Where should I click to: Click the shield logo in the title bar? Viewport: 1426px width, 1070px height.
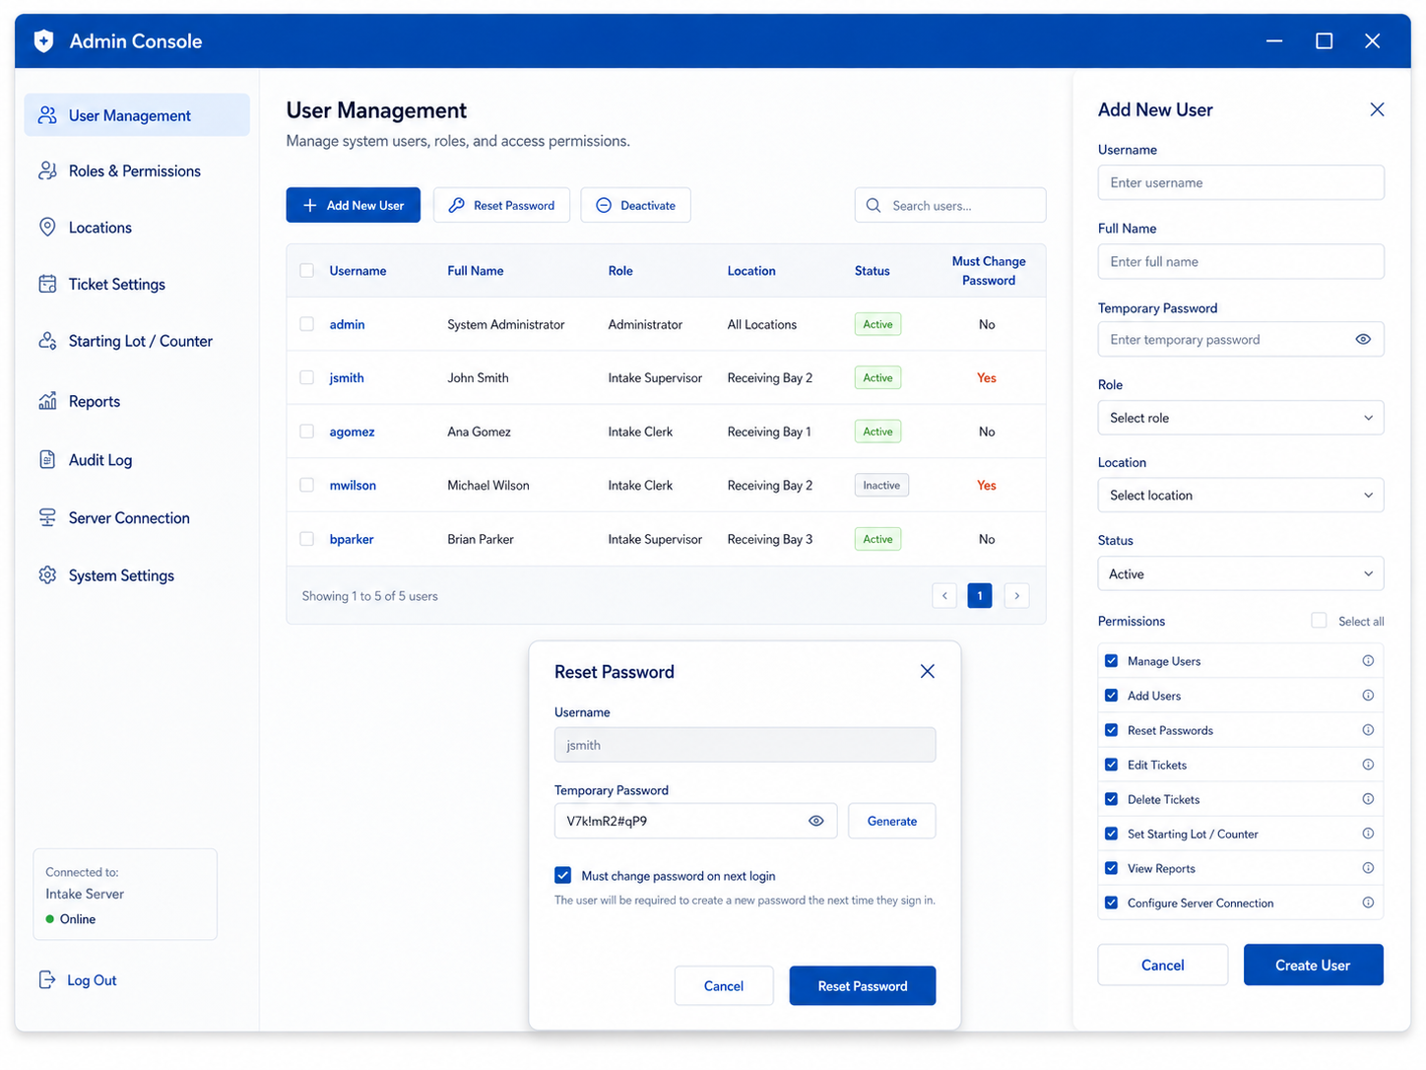tap(43, 40)
